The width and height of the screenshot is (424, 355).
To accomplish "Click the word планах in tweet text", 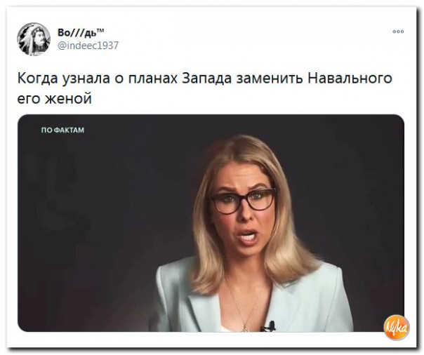I will (153, 79).
